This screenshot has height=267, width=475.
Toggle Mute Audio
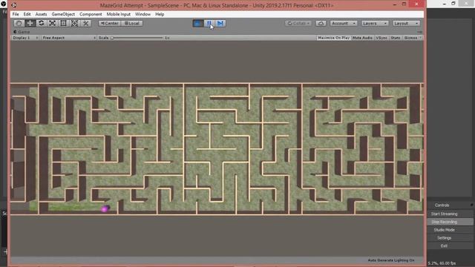(362, 38)
